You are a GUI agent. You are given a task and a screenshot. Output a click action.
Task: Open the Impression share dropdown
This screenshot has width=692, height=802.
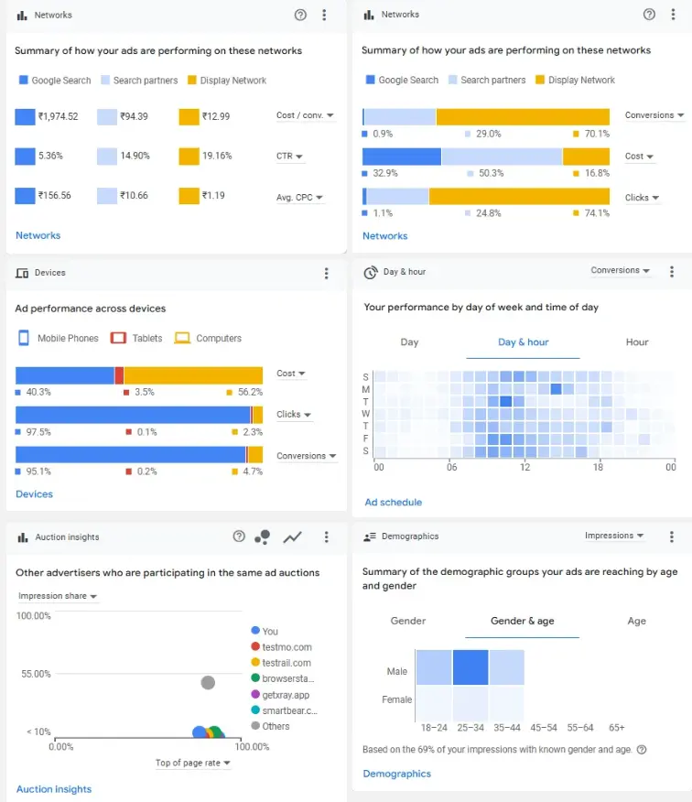coord(58,596)
